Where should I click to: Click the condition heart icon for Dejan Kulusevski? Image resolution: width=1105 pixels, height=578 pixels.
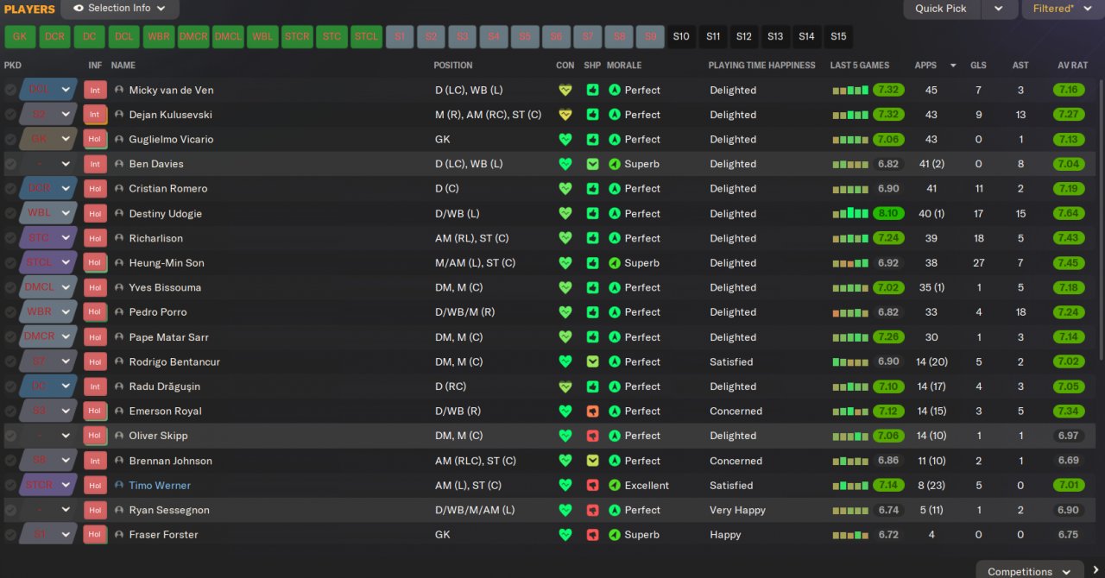565,115
